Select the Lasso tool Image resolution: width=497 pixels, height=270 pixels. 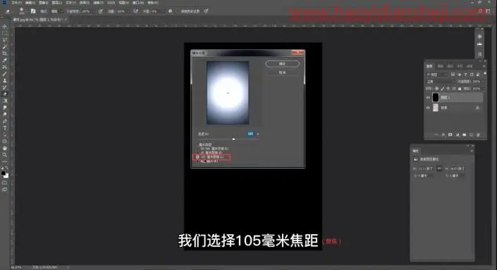pos(5,40)
